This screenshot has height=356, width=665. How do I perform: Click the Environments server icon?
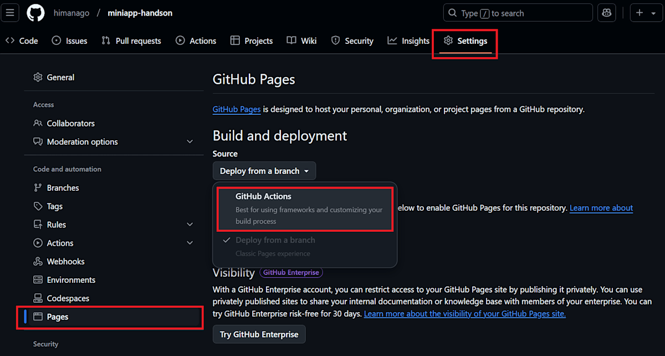tap(38, 279)
